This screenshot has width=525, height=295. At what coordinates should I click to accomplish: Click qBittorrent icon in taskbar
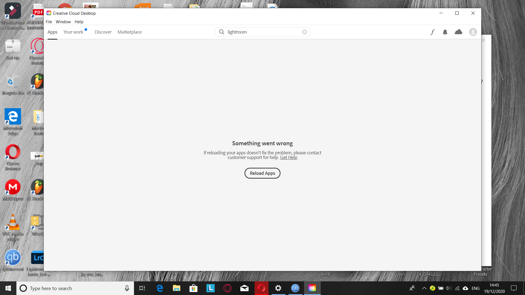[x=295, y=288]
